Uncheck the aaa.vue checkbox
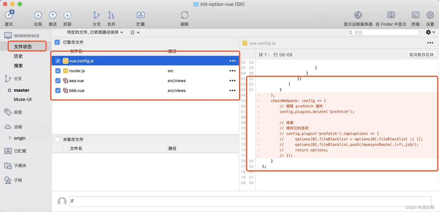Viewport: 439px width, 212px height. pyautogui.click(x=58, y=81)
